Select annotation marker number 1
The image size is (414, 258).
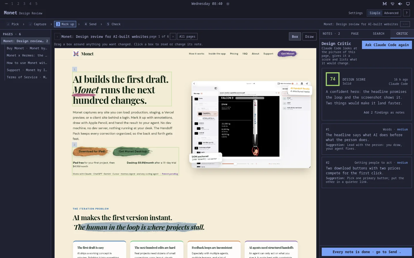[x=74, y=69]
